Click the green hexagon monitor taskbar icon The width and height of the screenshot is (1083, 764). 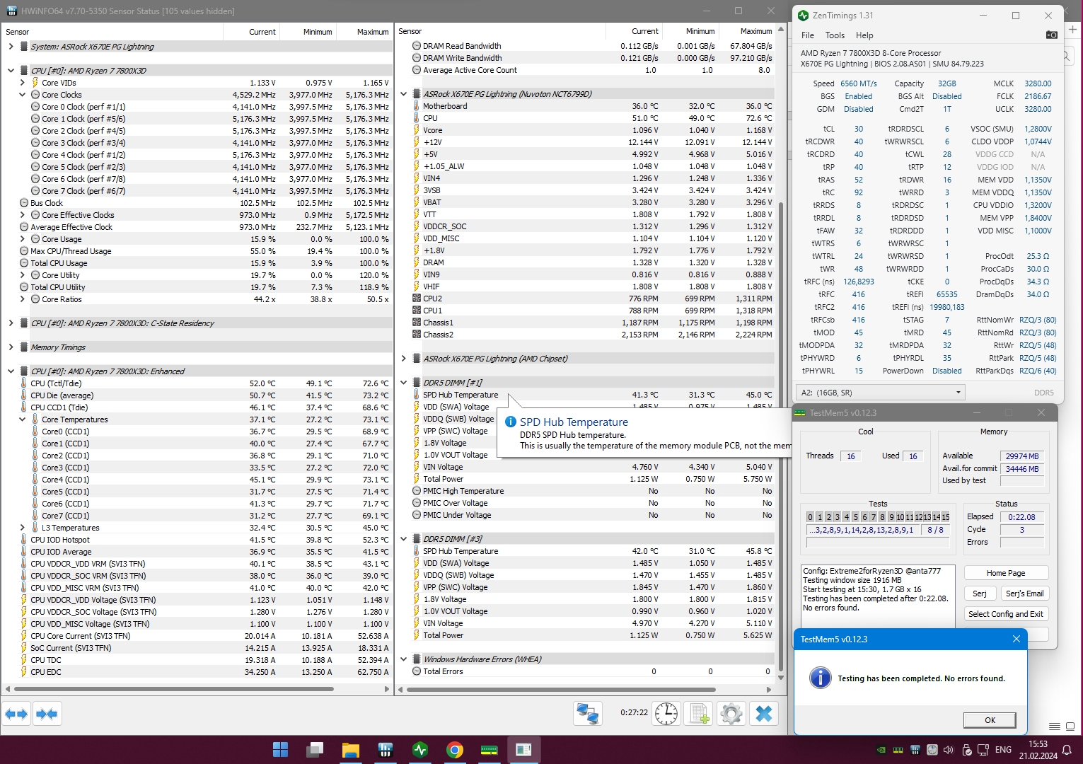pos(420,749)
